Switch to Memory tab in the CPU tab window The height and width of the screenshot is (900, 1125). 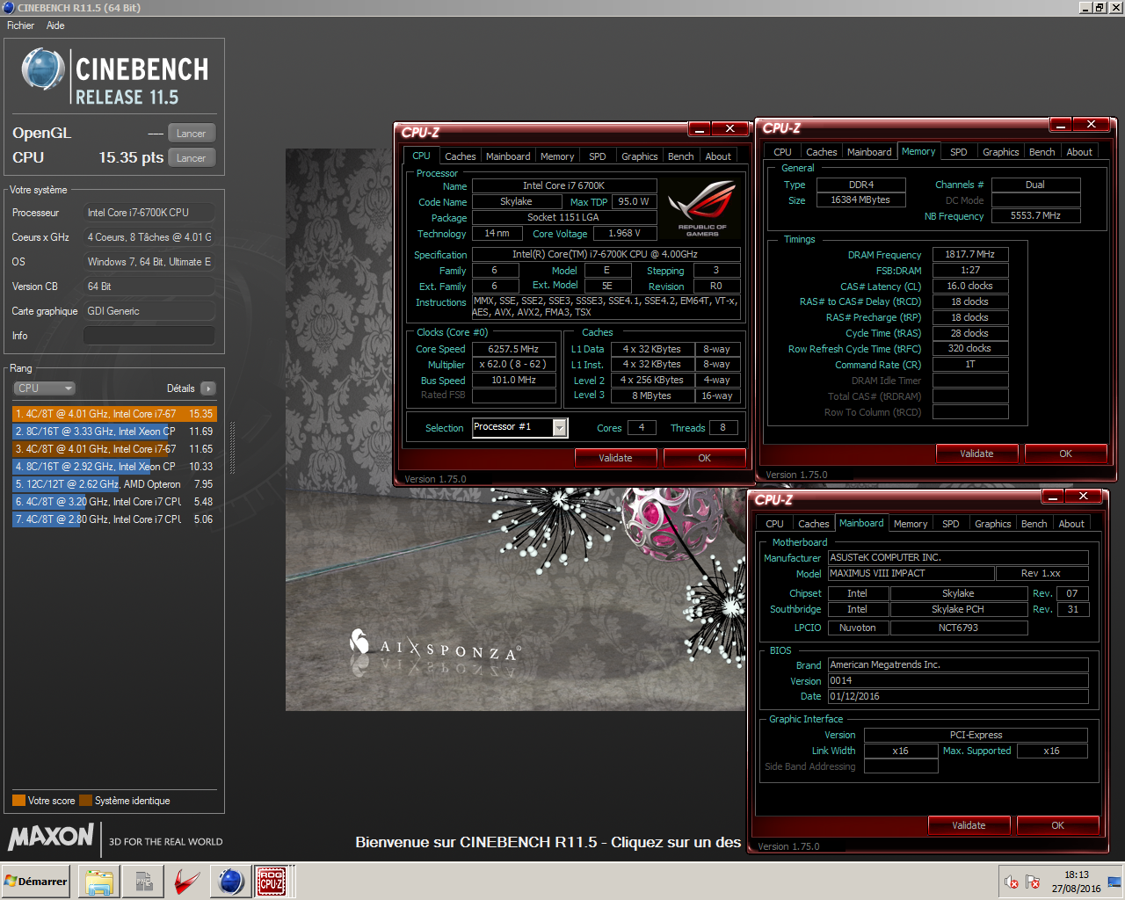(557, 156)
